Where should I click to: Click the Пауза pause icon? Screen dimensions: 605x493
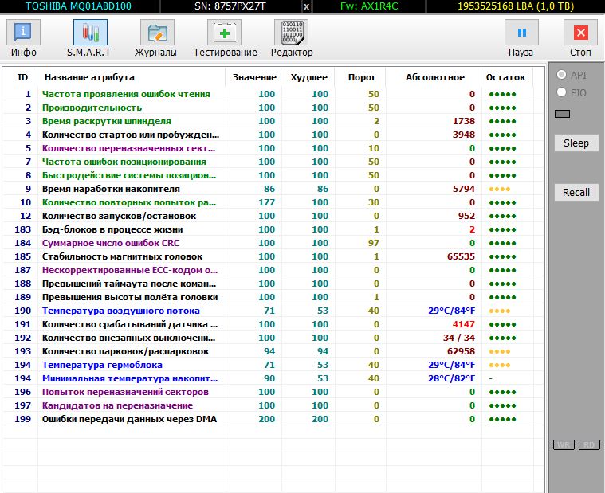[521, 33]
